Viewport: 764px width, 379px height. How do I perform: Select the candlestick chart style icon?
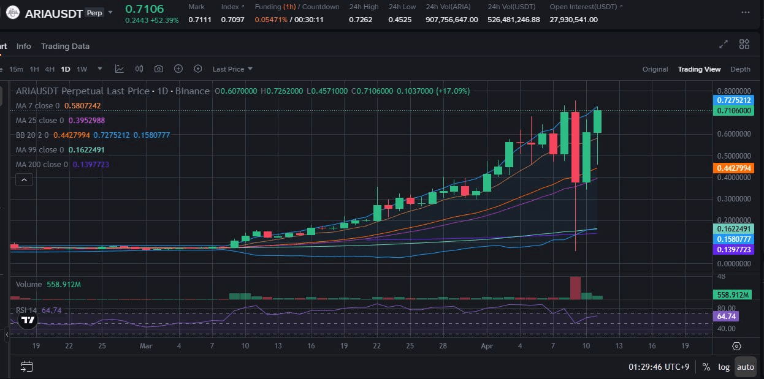click(139, 69)
